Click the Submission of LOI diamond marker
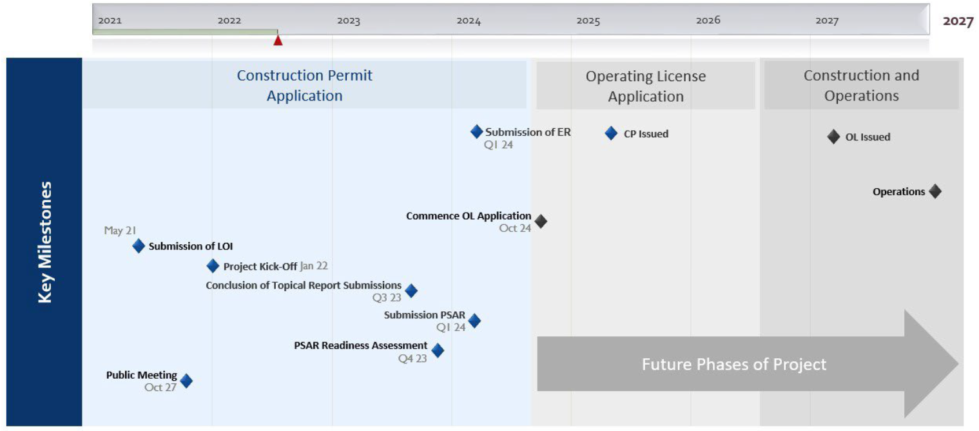This screenshot has width=979, height=431. pos(139,246)
